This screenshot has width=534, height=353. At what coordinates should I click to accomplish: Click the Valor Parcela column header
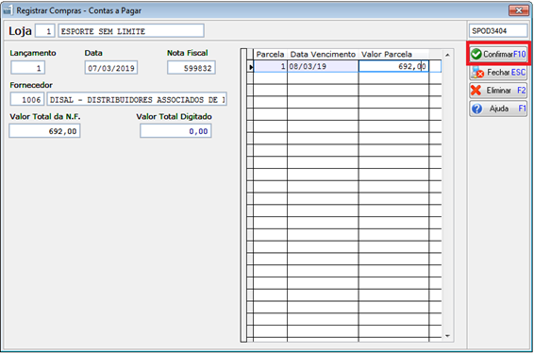click(x=393, y=54)
